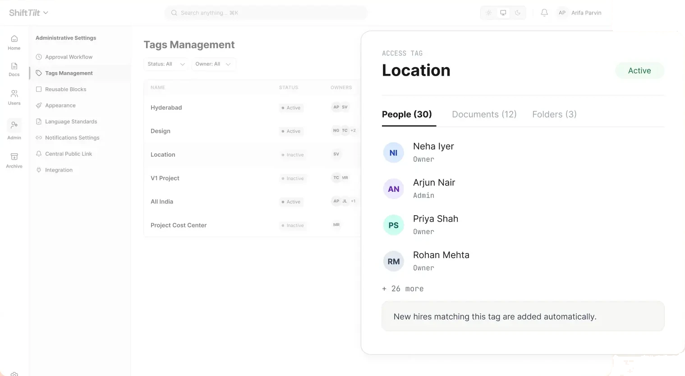Open the Location tag row in table

(x=252, y=154)
